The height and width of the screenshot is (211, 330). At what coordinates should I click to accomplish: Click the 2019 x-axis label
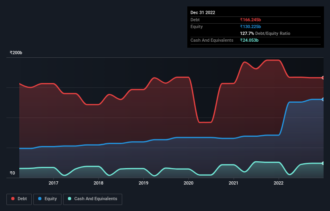(143, 183)
